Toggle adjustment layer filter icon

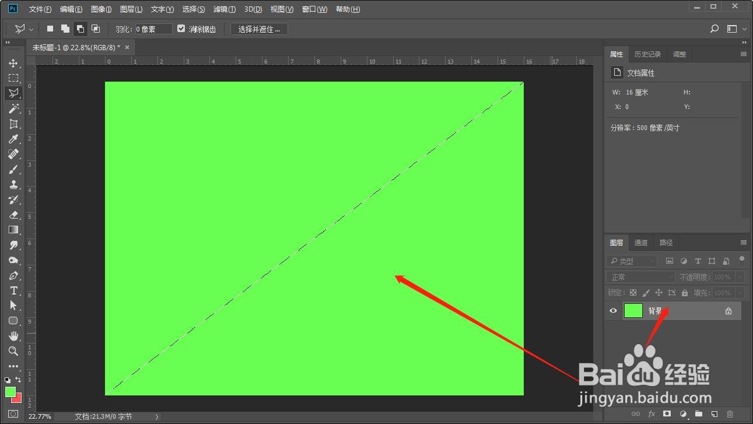pyautogui.click(x=684, y=261)
